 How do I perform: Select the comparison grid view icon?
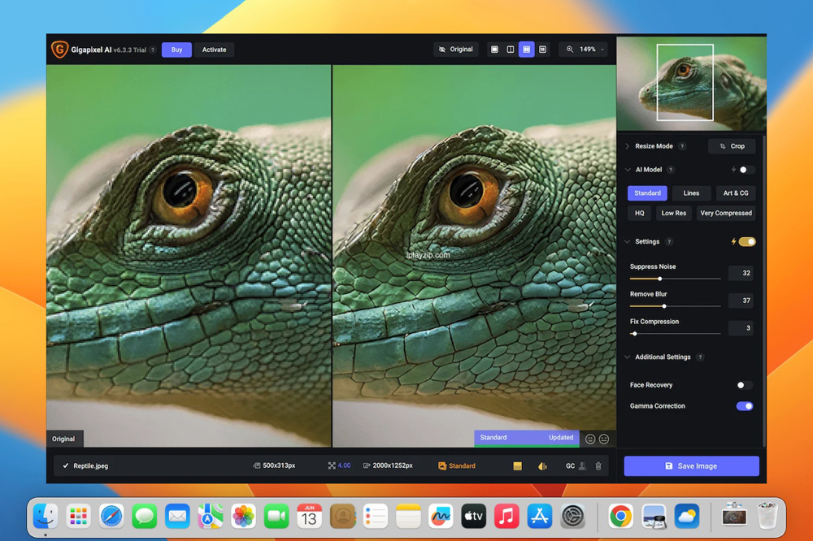pos(542,50)
